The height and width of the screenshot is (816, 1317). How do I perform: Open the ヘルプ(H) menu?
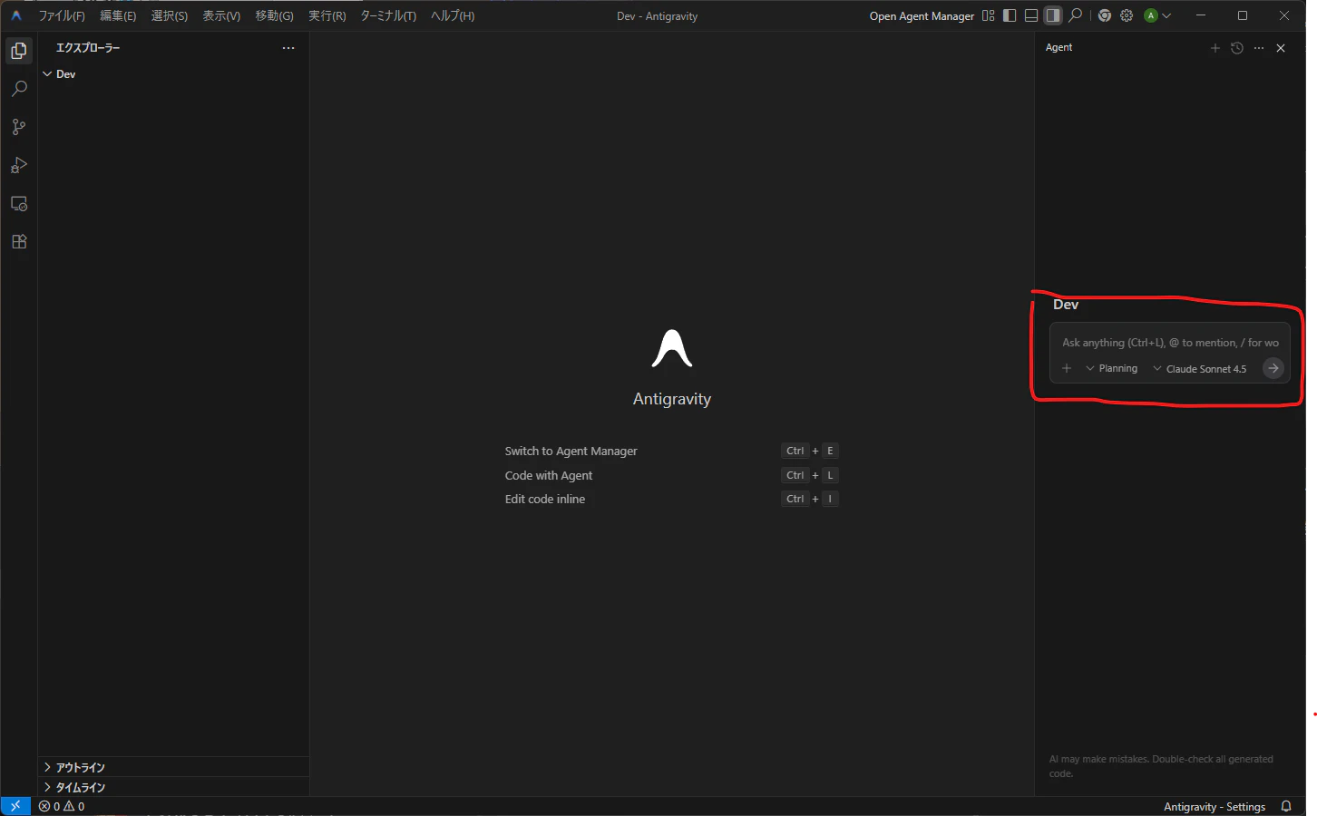coord(453,15)
